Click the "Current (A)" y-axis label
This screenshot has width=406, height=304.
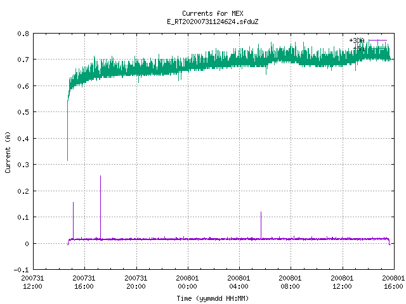(8, 152)
